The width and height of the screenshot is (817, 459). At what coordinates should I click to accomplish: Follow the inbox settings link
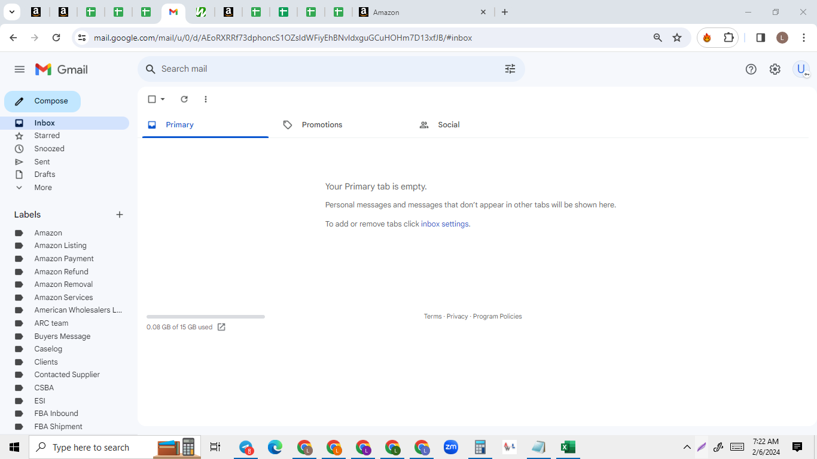coord(445,224)
